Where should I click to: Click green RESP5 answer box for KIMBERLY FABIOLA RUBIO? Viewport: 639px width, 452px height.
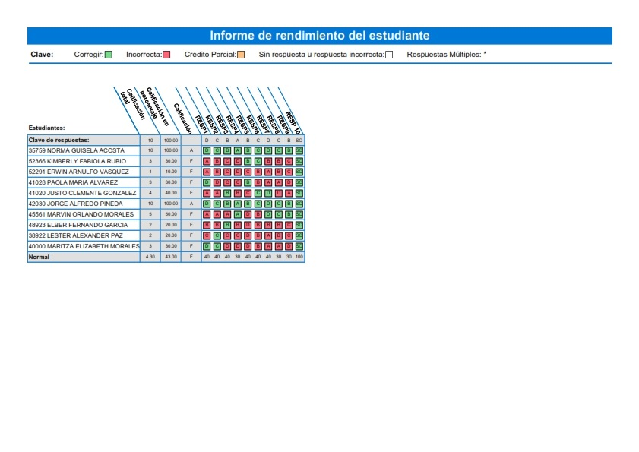248,161
